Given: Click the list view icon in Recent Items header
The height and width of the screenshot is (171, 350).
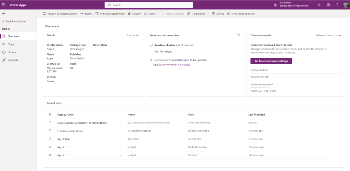Looking at the screenshot, I should 50,115.
